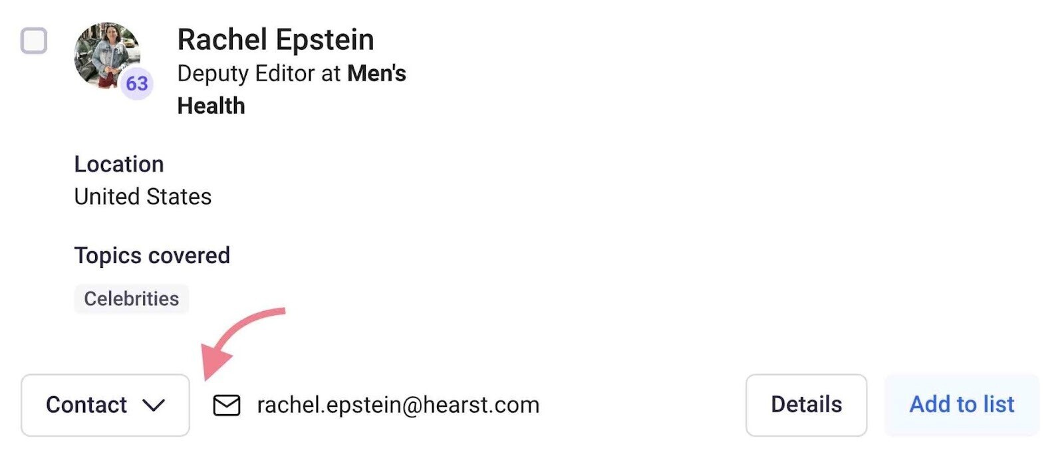Click the Location label
The width and height of the screenshot is (1064, 458).
point(119,164)
